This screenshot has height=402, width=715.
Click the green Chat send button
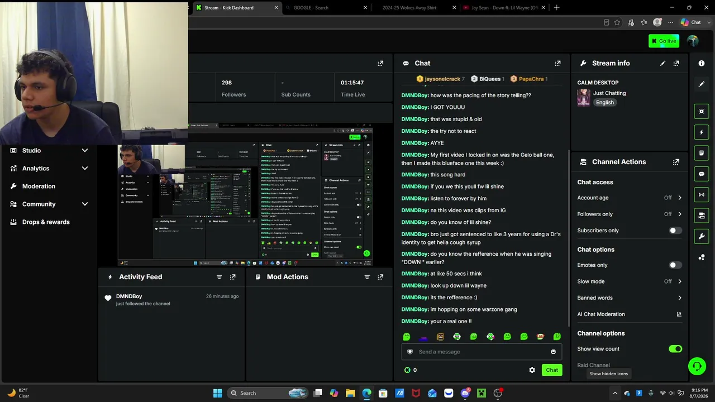(552, 370)
